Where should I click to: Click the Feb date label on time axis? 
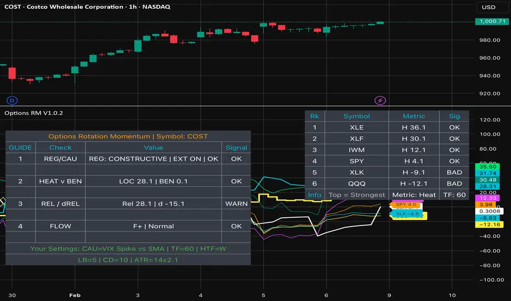click(x=75, y=295)
